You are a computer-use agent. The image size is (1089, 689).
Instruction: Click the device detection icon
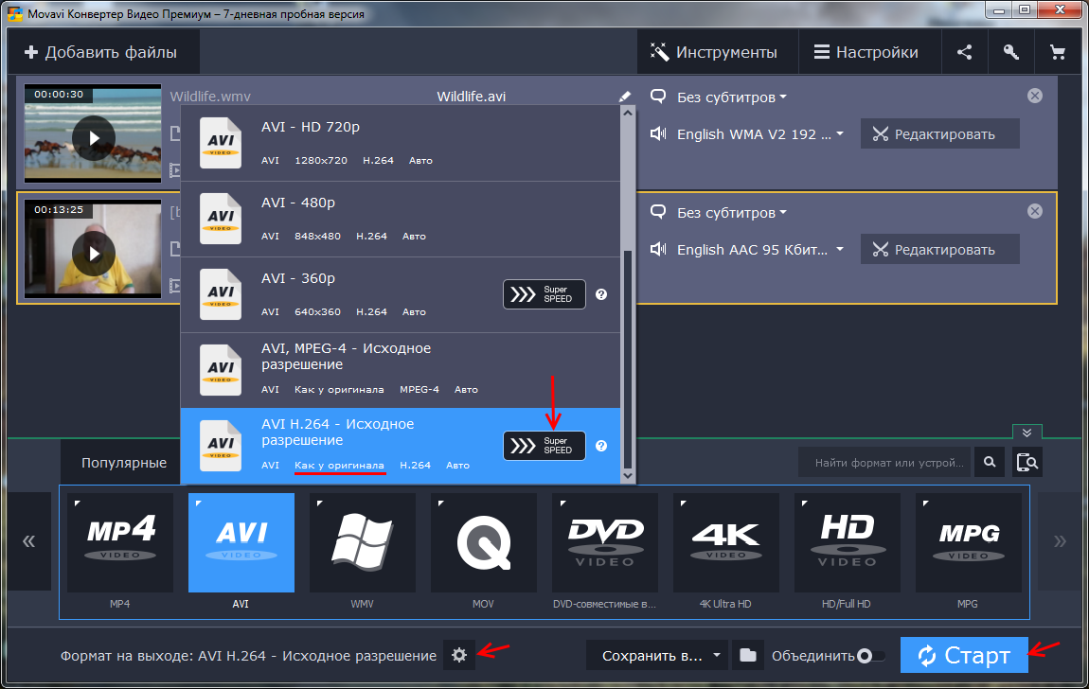[1027, 462]
